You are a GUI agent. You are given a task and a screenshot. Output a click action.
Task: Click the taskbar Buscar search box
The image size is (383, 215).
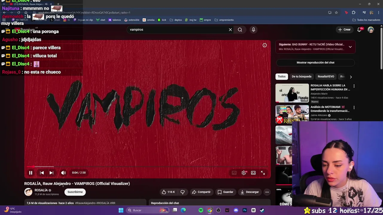pos(148,210)
